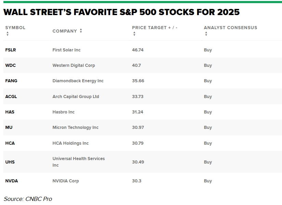Sort by Price Target +/- header

(x=155, y=28)
